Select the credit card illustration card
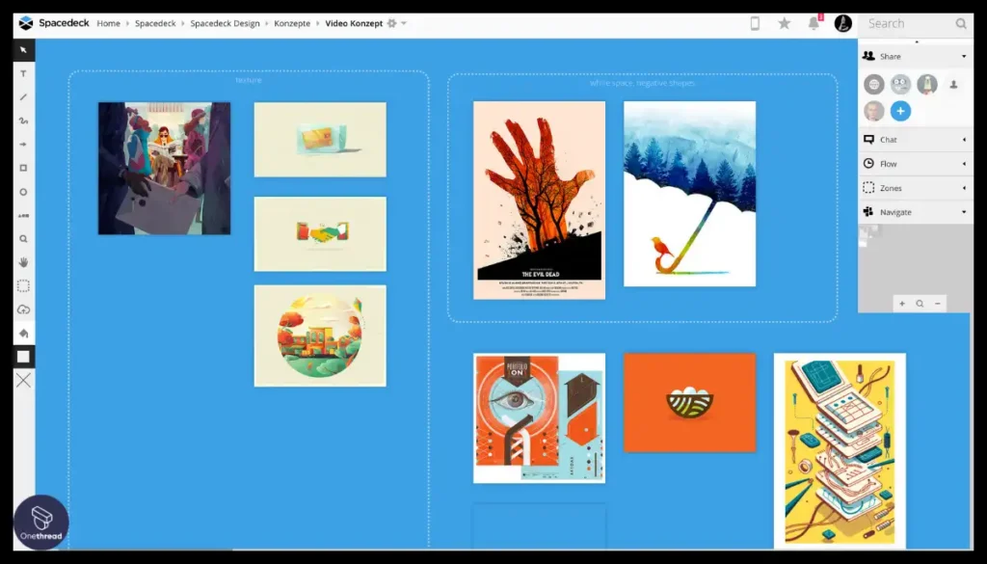 [x=320, y=140]
